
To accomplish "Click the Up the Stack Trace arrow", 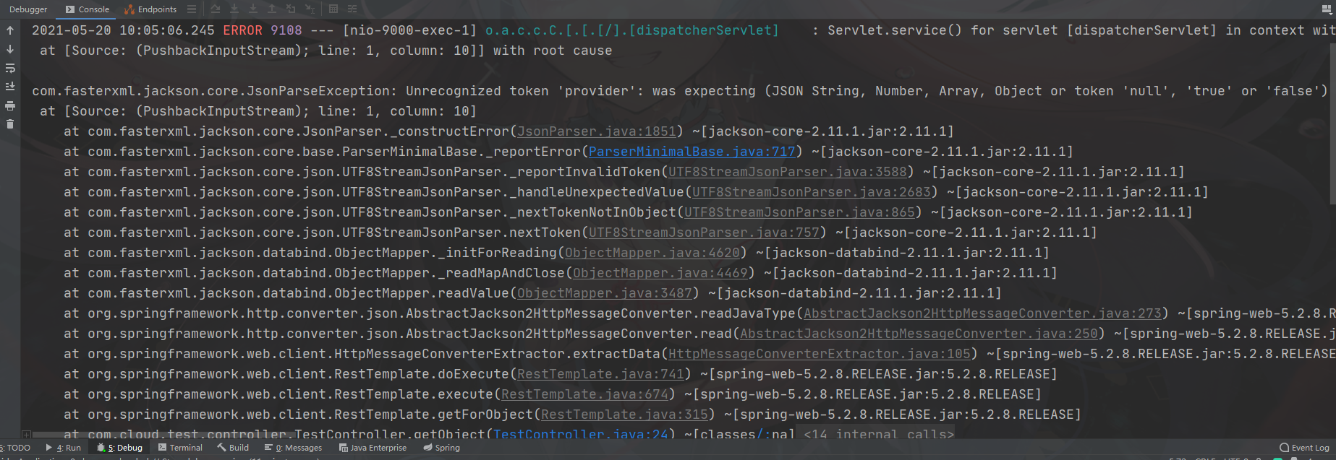I will coord(10,30).
